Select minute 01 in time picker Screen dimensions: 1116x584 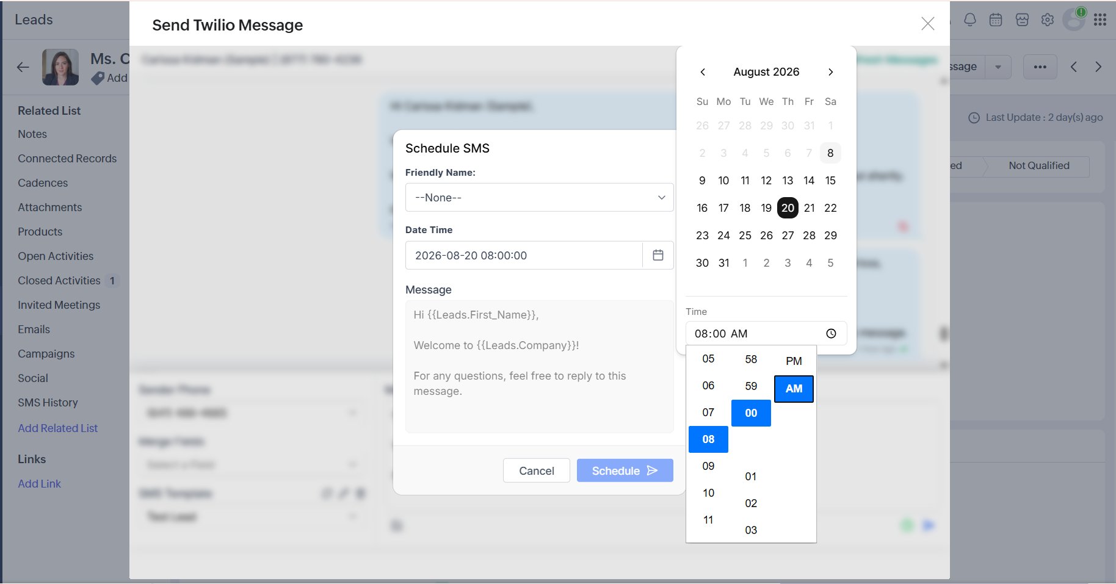[751, 477]
